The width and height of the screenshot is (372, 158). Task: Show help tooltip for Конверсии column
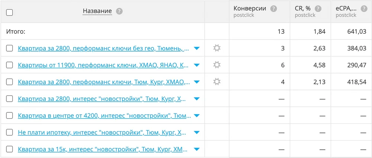coord(274,9)
